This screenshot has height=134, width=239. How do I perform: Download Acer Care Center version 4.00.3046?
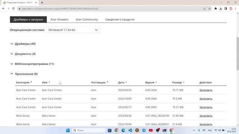(206, 99)
